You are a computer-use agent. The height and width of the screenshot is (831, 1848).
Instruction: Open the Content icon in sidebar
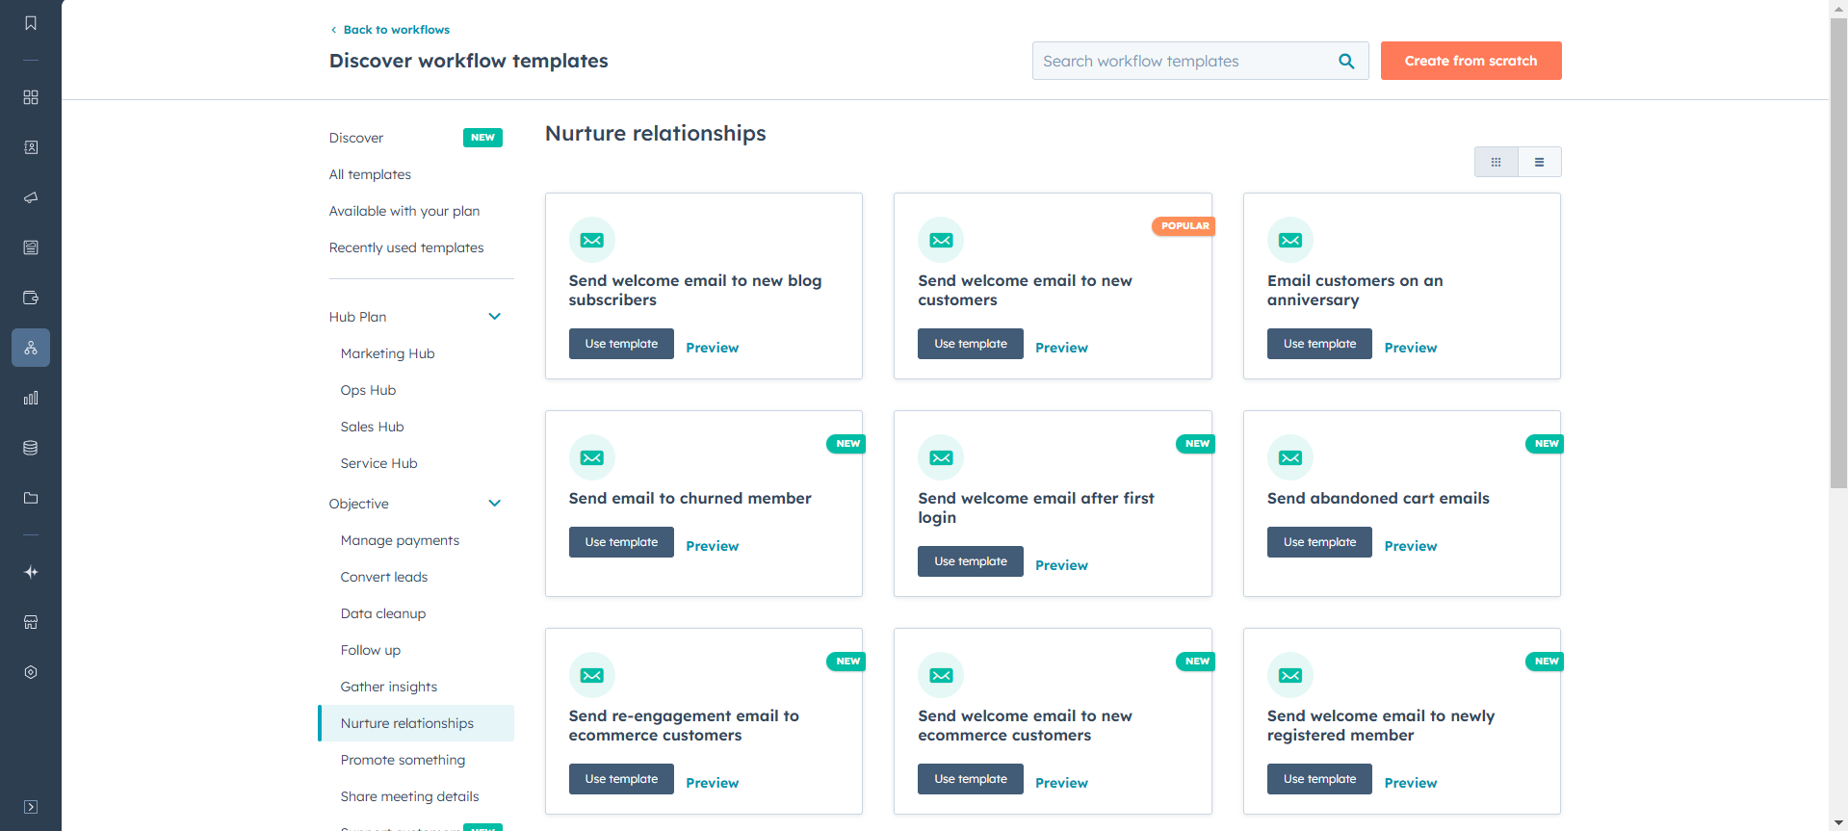point(31,247)
